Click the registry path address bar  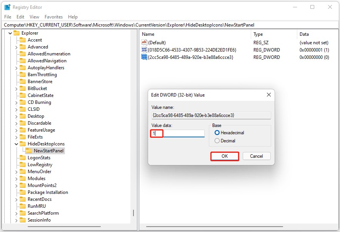tap(170, 25)
